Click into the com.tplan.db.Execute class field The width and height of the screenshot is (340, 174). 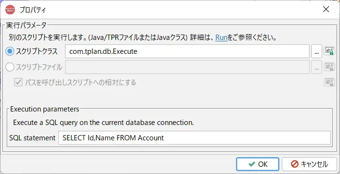click(x=187, y=51)
